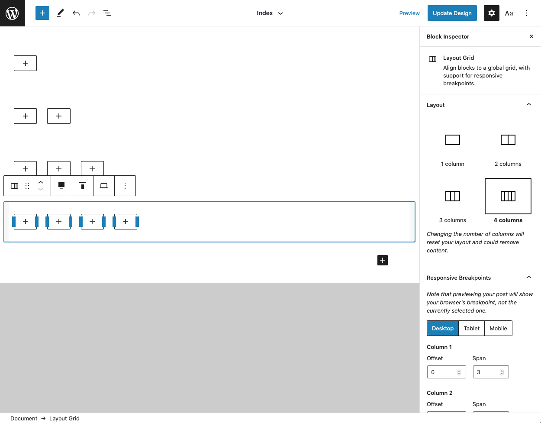
Task: Select the laptop device icon in block toolbar
Action: tap(104, 186)
